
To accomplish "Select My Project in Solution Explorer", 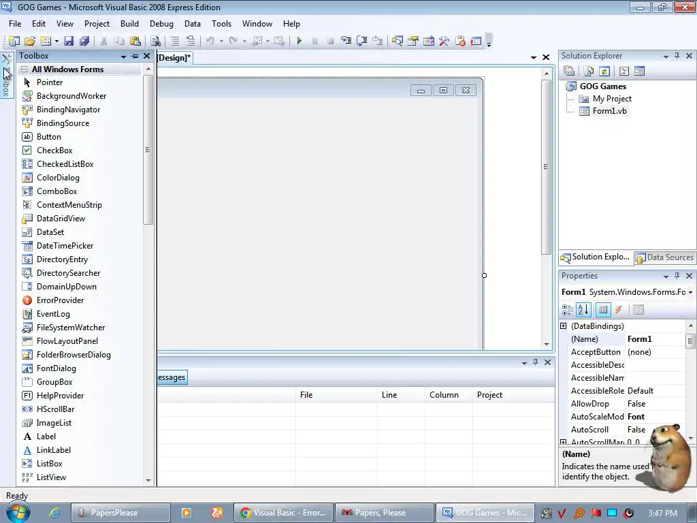I will tap(612, 99).
